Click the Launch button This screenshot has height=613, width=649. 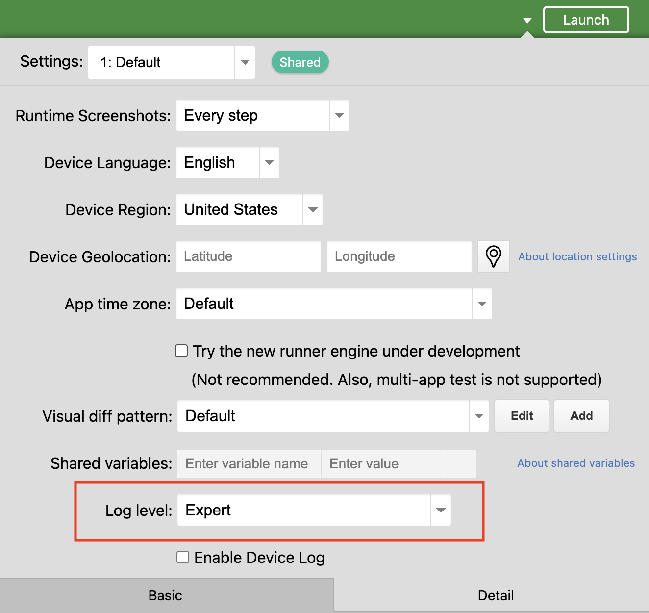pos(586,20)
